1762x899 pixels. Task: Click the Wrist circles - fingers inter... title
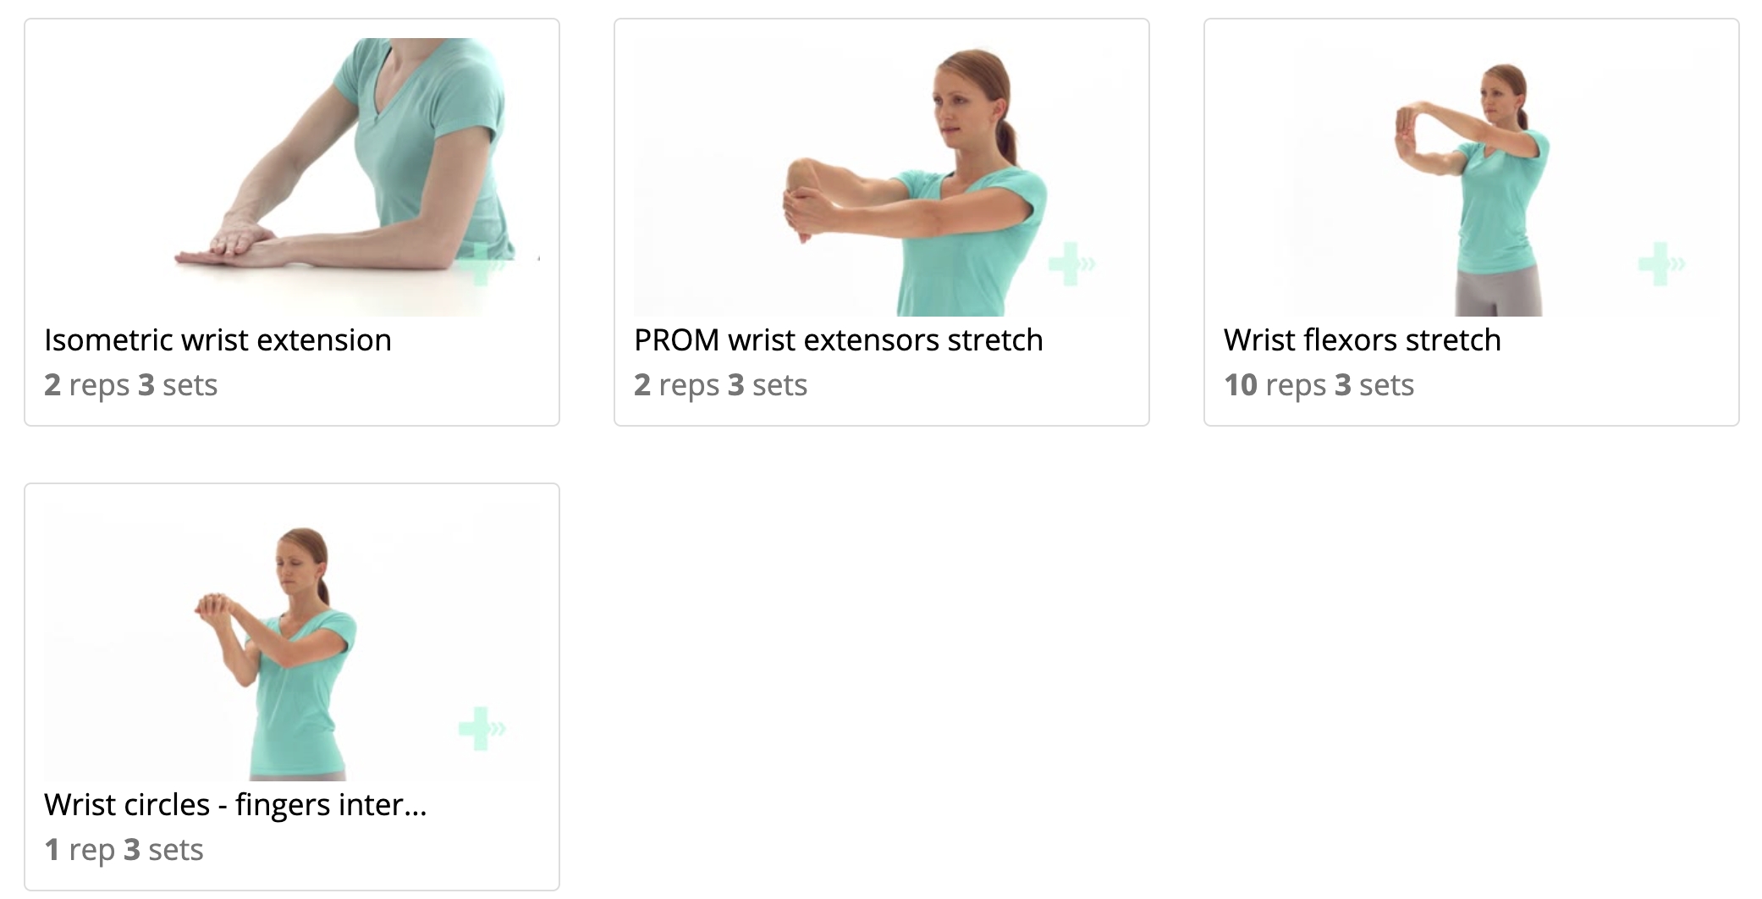(235, 805)
